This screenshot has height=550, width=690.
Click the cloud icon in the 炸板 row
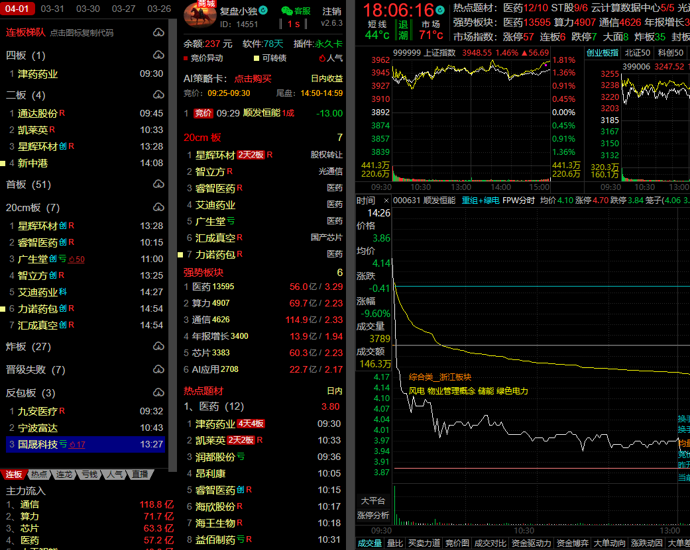point(158,346)
